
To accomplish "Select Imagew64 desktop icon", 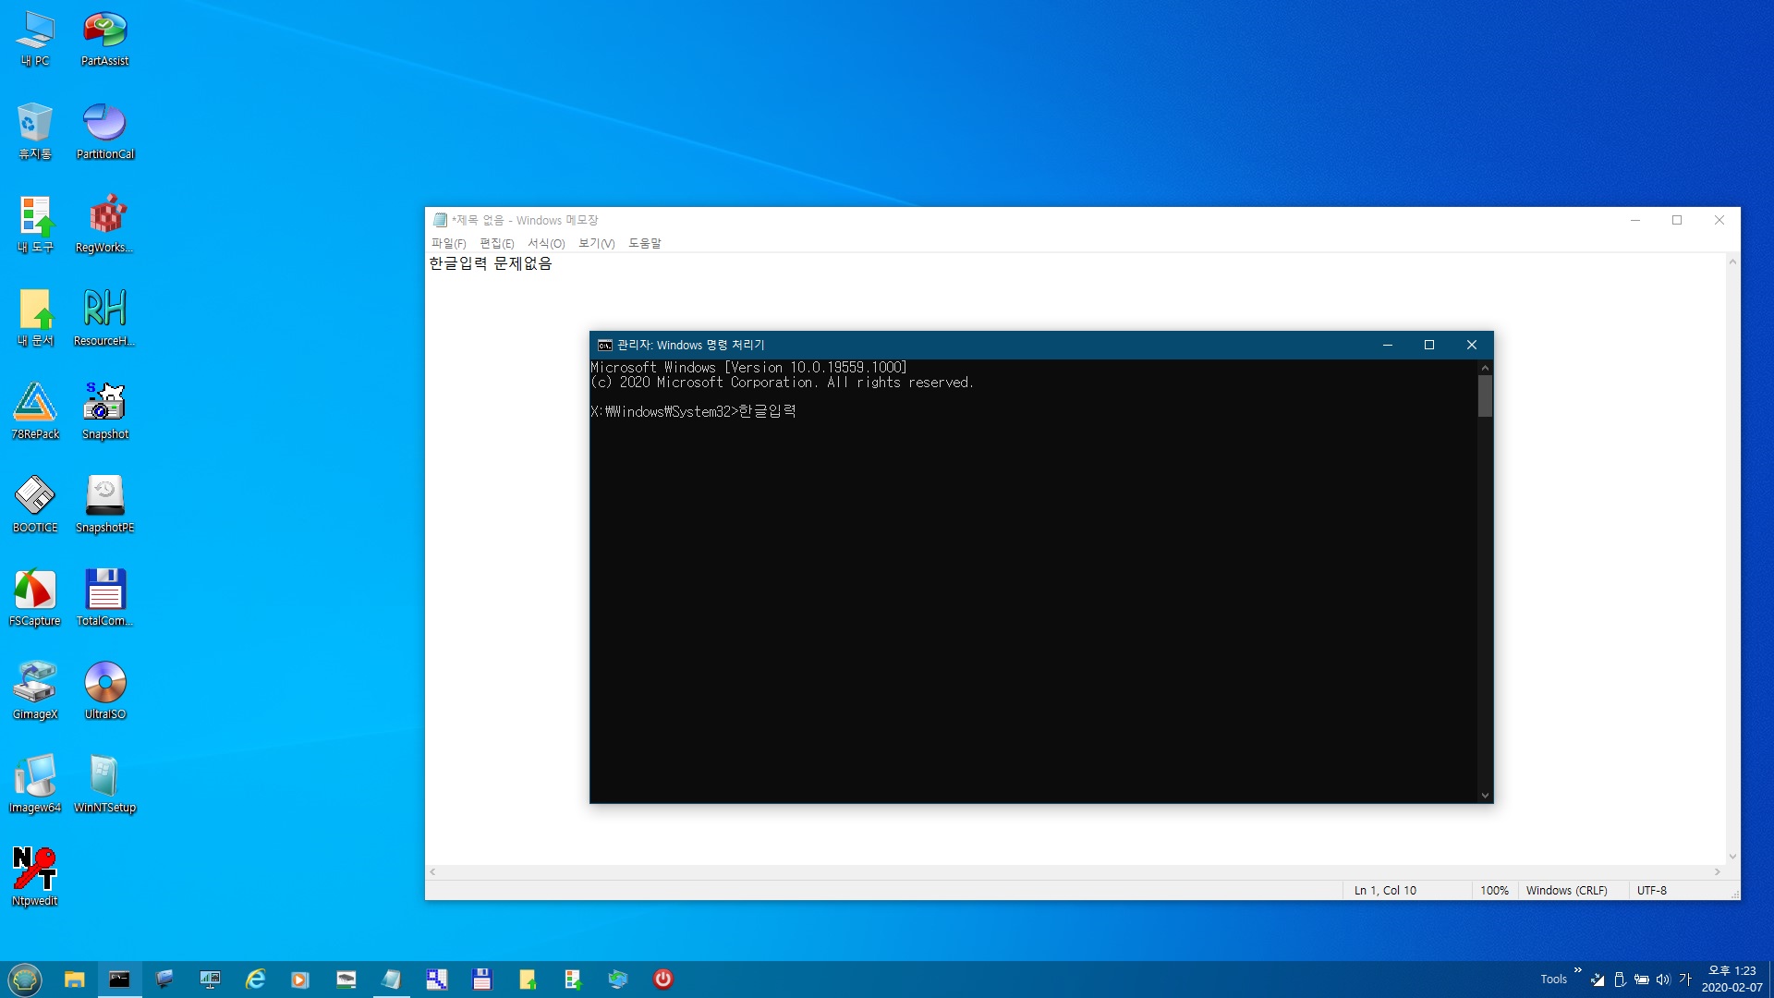I will point(35,785).
